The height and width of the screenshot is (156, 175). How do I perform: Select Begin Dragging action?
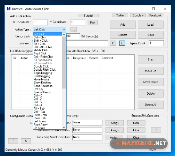point(48,73)
